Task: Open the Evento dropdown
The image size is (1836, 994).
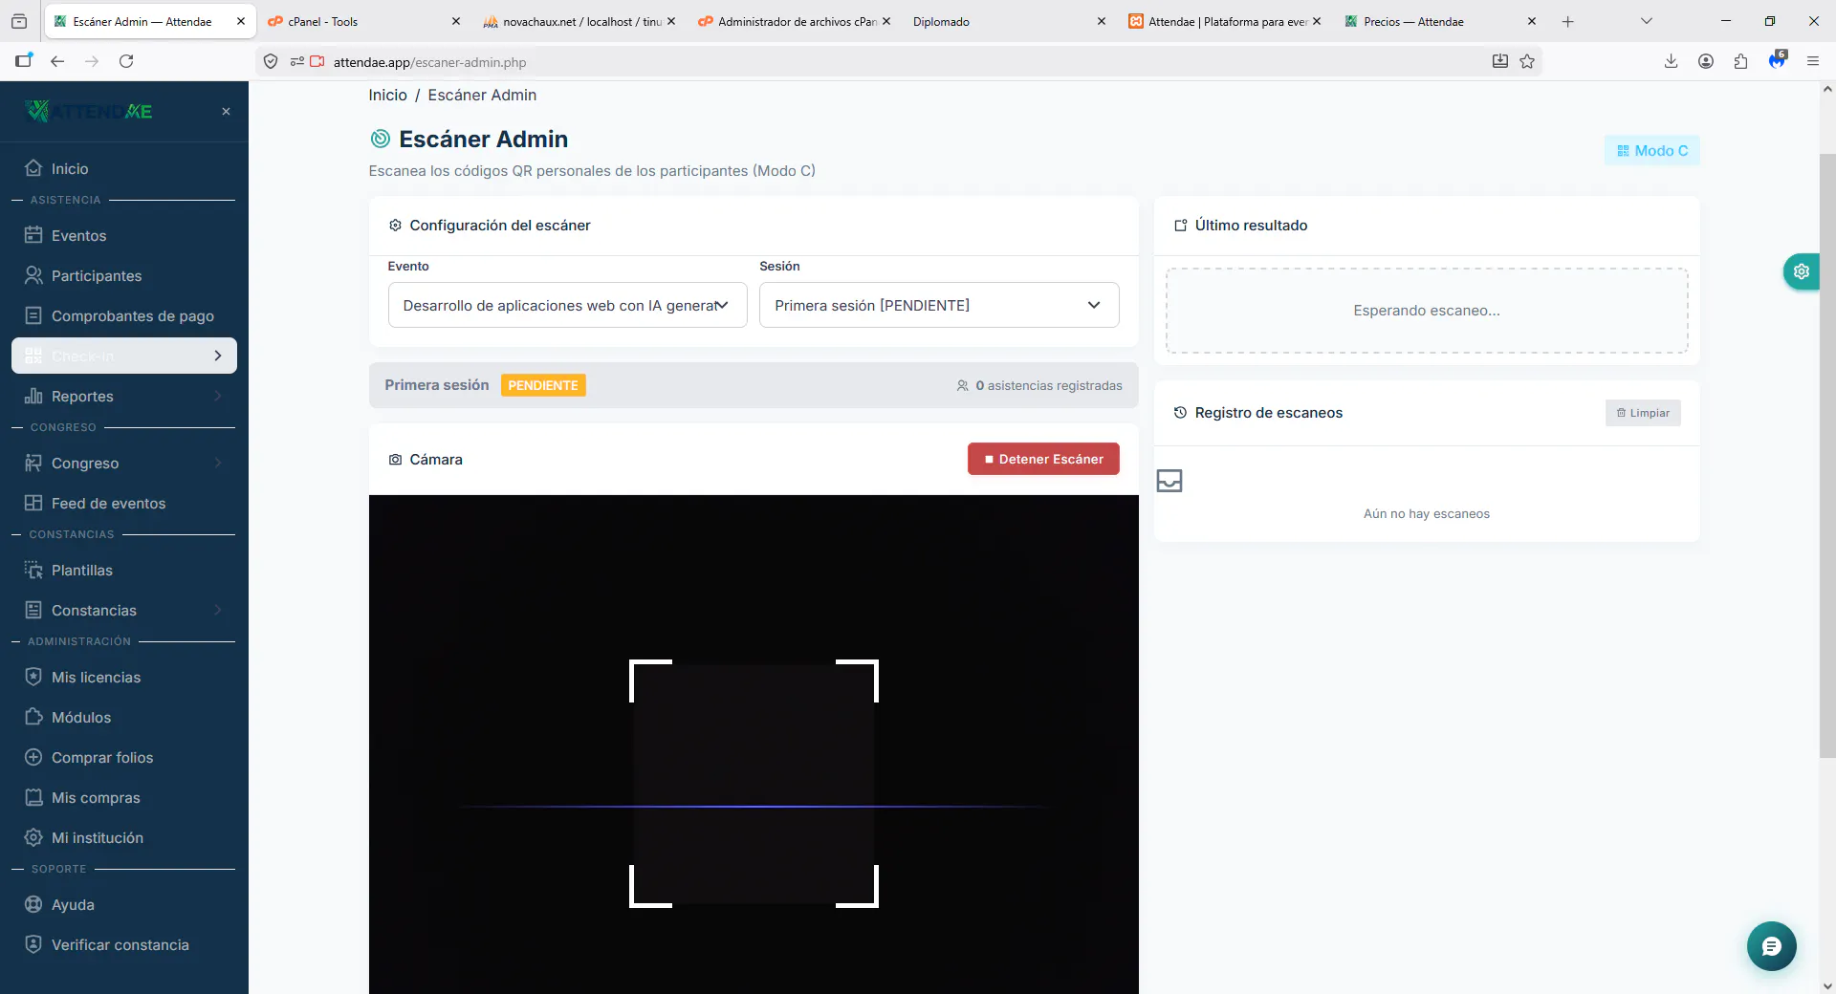Action: coord(567,305)
